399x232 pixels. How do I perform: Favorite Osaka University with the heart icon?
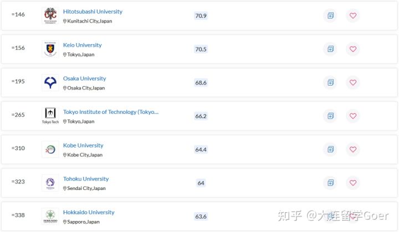click(352, 83)
